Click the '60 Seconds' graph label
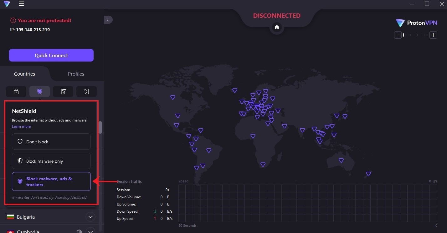 (188, 226)
